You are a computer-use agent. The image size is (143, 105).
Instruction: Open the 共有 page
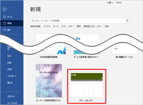click(9, 69)
